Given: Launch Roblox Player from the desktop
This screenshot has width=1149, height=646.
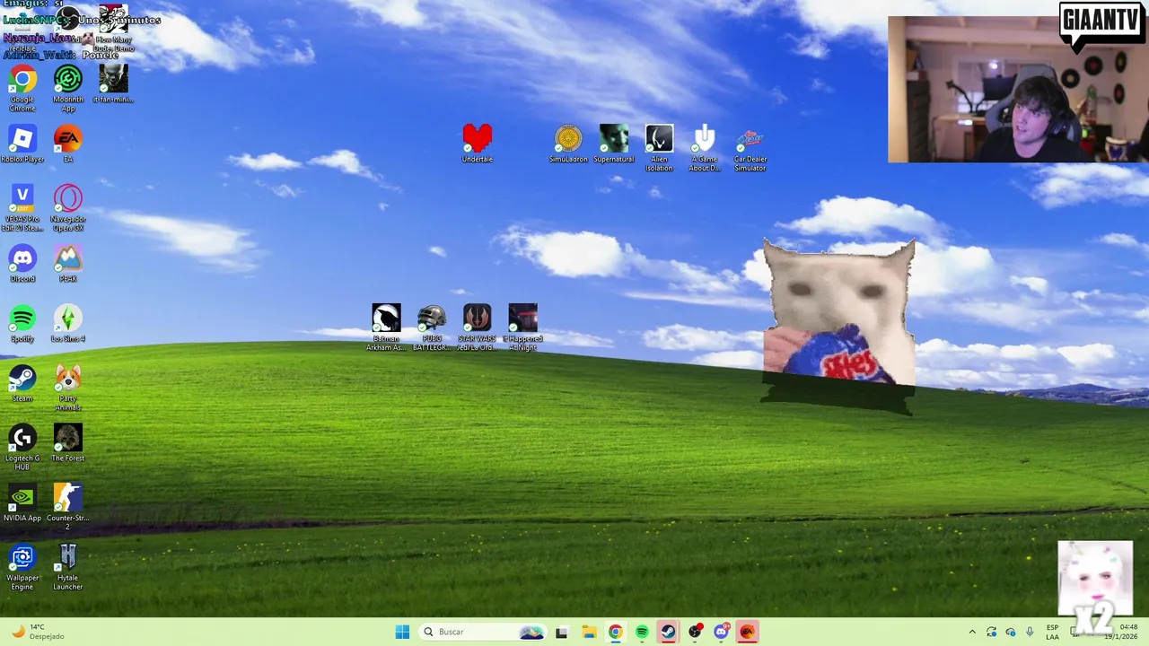Looking at the screenshot, I should coord(22,144).
